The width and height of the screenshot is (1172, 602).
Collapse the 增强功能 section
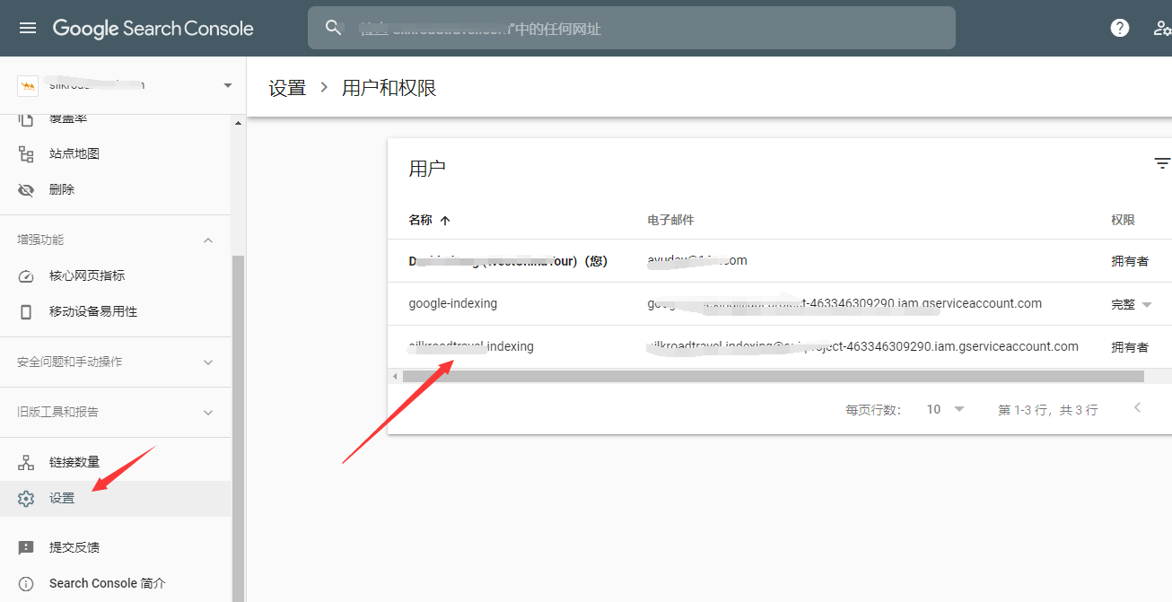208,240
